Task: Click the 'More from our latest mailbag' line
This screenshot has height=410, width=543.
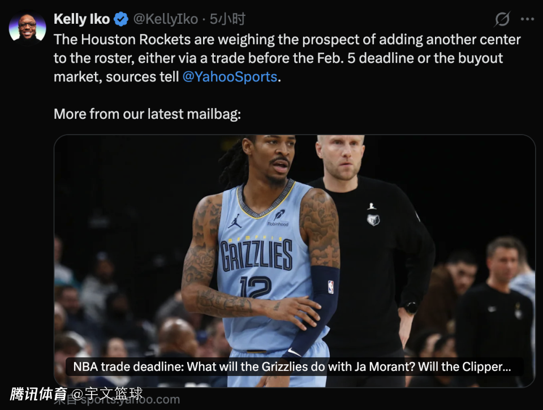Action: click(x=147, y=114)
